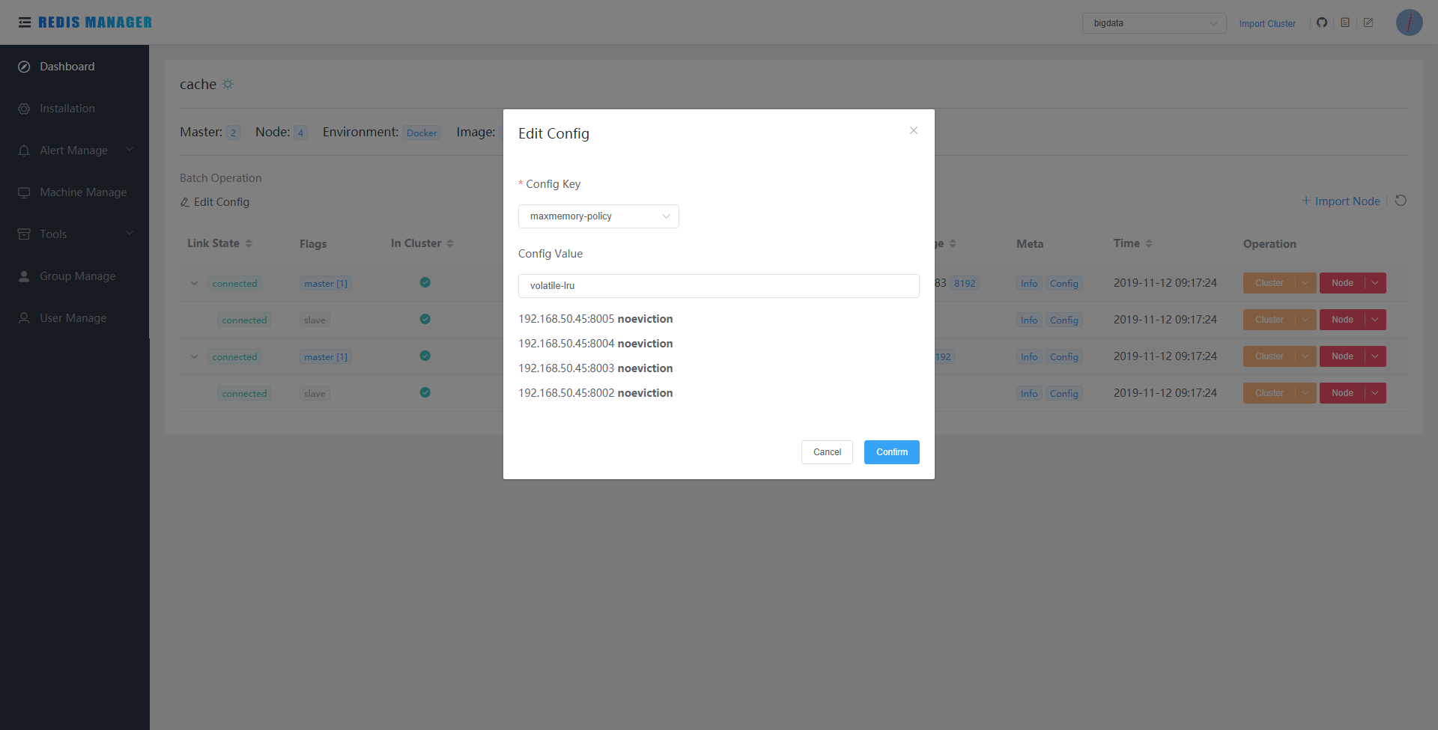Open Machine Manage from sidebar
Image resolution: width=1438 pixels, height=730 pixels.
(75, 192)
